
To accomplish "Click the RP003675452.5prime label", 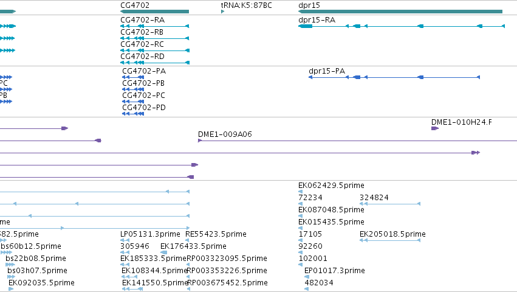I will [x=227, y=283].
